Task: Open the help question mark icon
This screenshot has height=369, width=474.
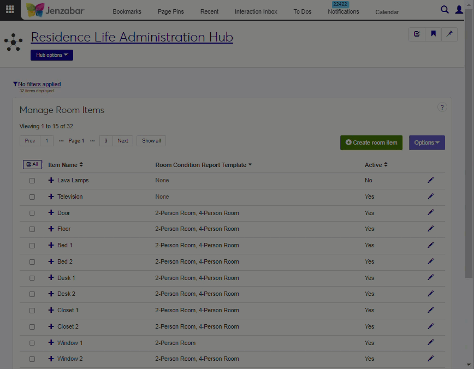Action: (x=442, y=108)
